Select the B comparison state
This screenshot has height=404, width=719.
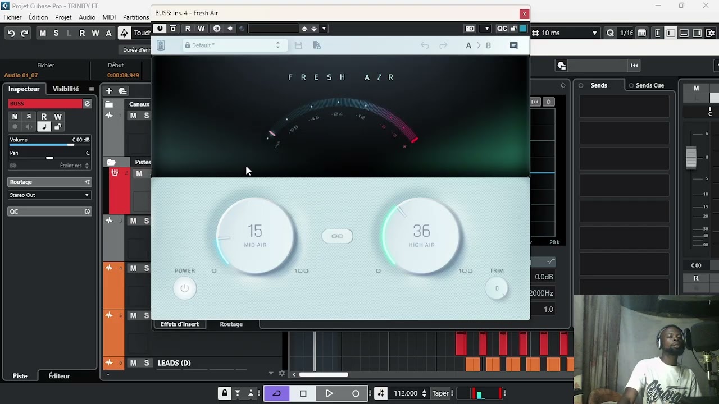[x=488, y=45]
